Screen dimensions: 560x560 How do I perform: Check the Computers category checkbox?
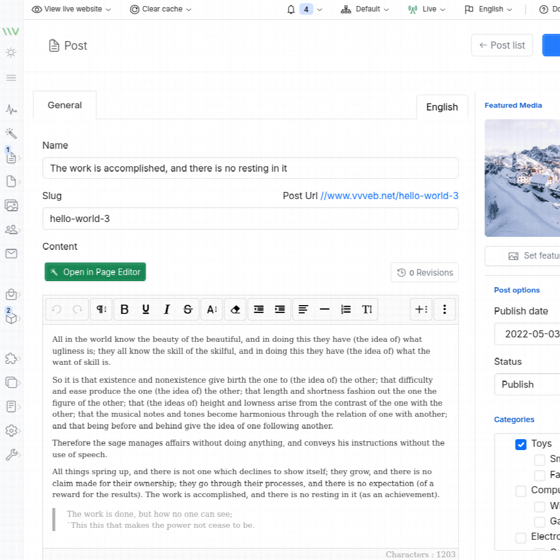tap(521, 491)
